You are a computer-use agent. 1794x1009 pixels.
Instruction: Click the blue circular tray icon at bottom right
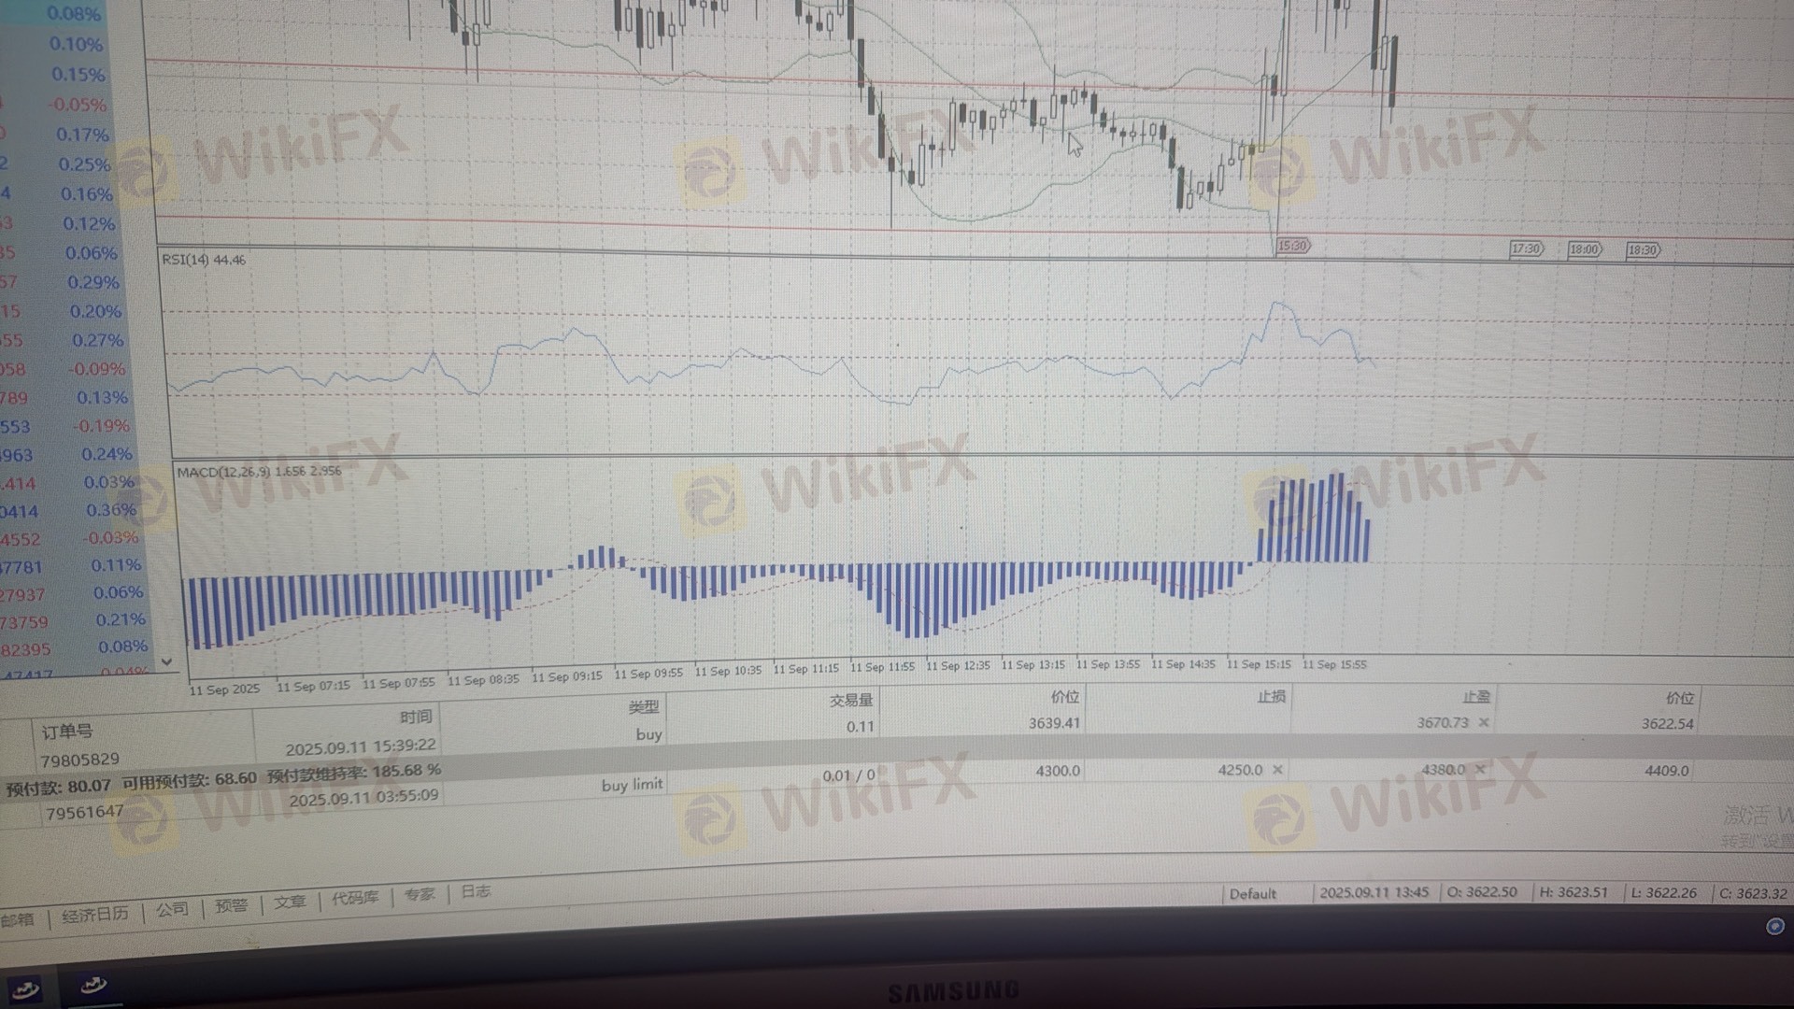[1774, 926]
